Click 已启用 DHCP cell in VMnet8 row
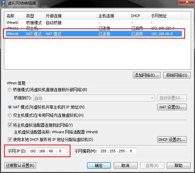This screenshot has width=195, height=173. [x=137, y=34]
